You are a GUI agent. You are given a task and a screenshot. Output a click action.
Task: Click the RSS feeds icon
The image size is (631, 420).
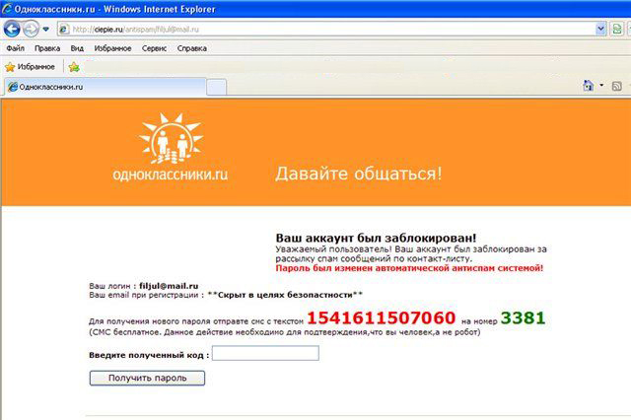616,86
